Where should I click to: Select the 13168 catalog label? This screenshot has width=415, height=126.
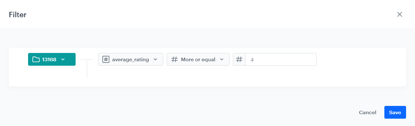pyautogui.click(x=49, y=59)
